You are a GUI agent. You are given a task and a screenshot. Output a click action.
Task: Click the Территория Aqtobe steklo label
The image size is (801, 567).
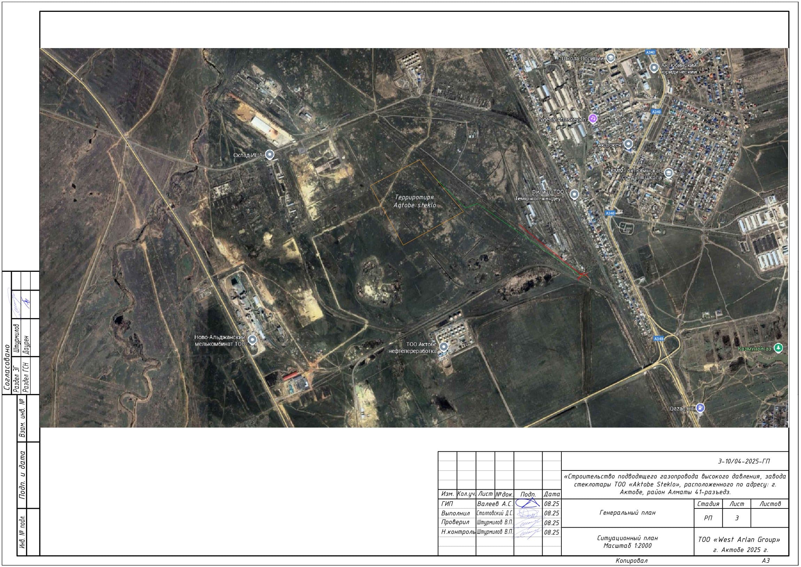(414, 201)
